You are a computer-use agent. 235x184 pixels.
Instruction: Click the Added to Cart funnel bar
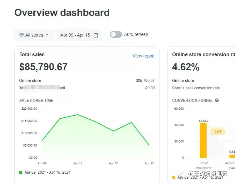click(x=232, y=156)
